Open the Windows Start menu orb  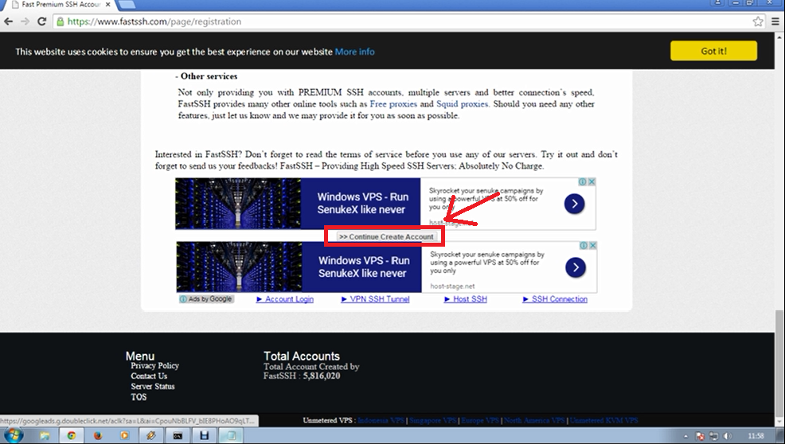[14, 435]
